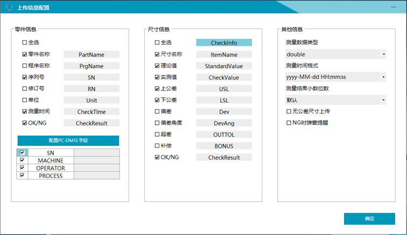This screenshot has height=235, width=407.
Task: Enable the NG时弹窗提醒 option
Action: click(x=289, y=123)
